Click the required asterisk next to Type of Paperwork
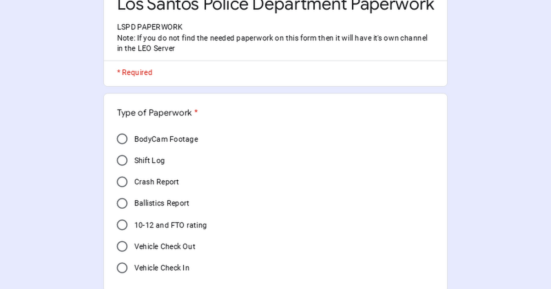 click(196, 113)
